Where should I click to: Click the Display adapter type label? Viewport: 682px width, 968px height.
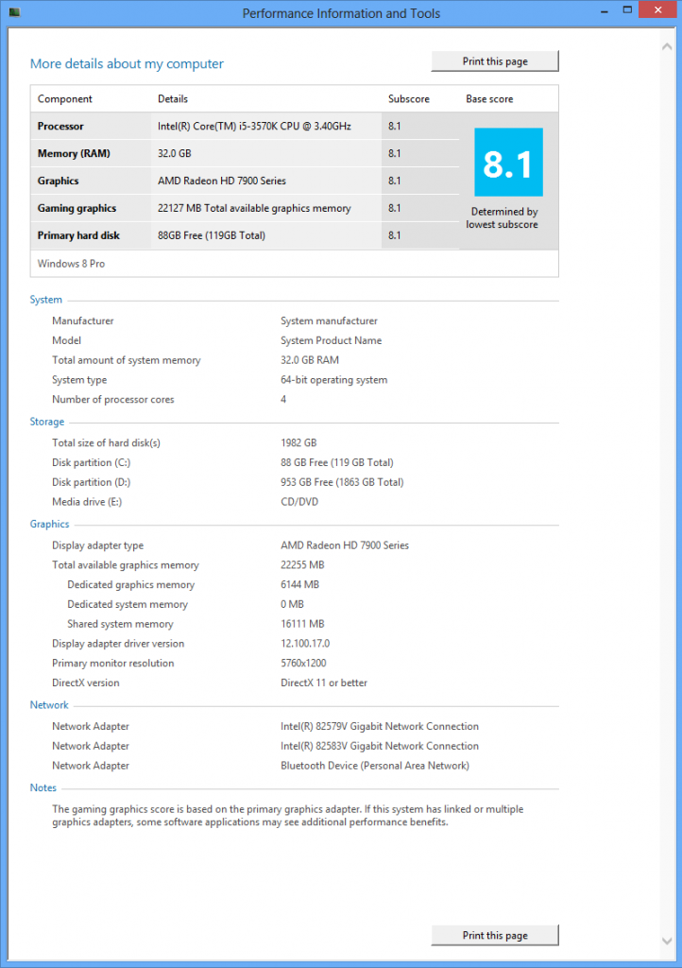(97, 545)
